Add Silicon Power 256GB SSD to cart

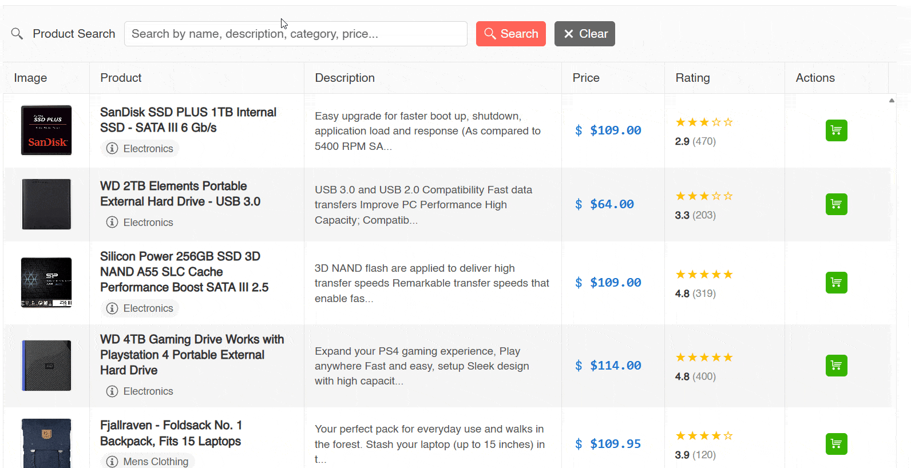tap(836, 283)
